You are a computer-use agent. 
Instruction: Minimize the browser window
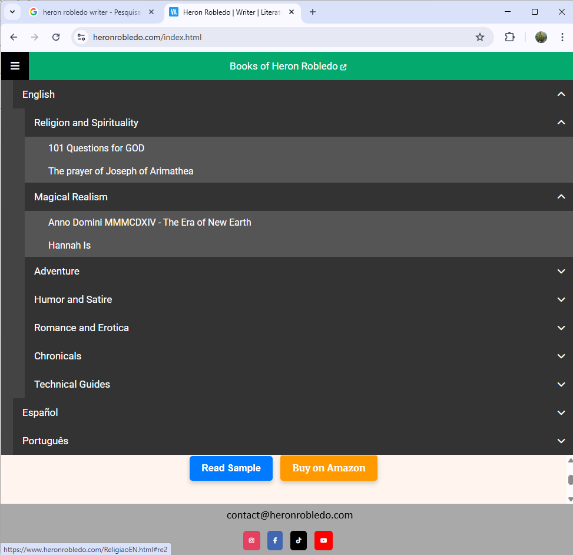coord(508,12)
